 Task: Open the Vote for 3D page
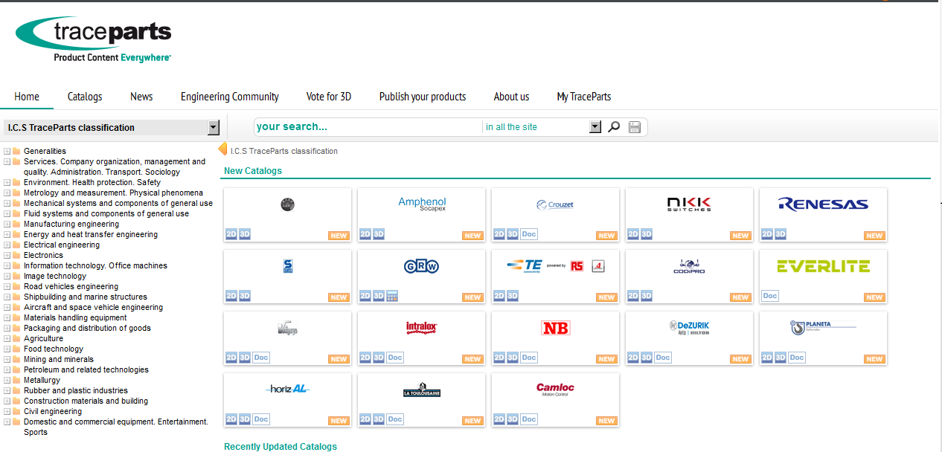coord(329,97)
